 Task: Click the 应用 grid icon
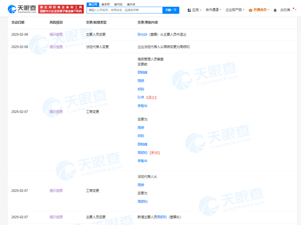[189, 9]
